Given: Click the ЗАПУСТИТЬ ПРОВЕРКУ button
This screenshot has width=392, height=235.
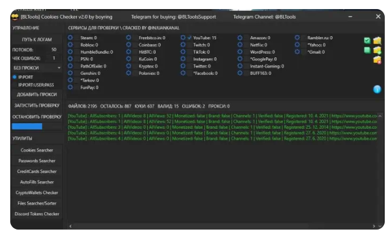Looking at the screenshot, I should pyautogui.click(x=37, y=106).
